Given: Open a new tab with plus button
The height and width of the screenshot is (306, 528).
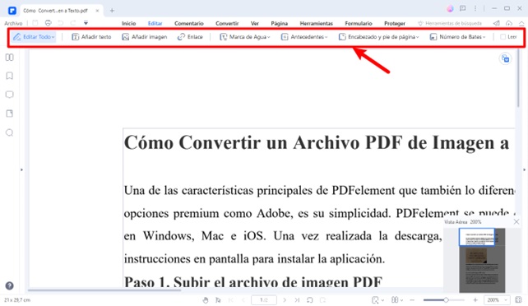Looking at the screenshot, I should pos(112,11).
